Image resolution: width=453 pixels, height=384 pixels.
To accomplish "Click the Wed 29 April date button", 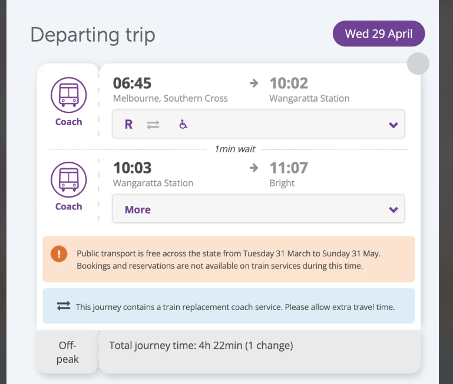I will coord(379,34).
